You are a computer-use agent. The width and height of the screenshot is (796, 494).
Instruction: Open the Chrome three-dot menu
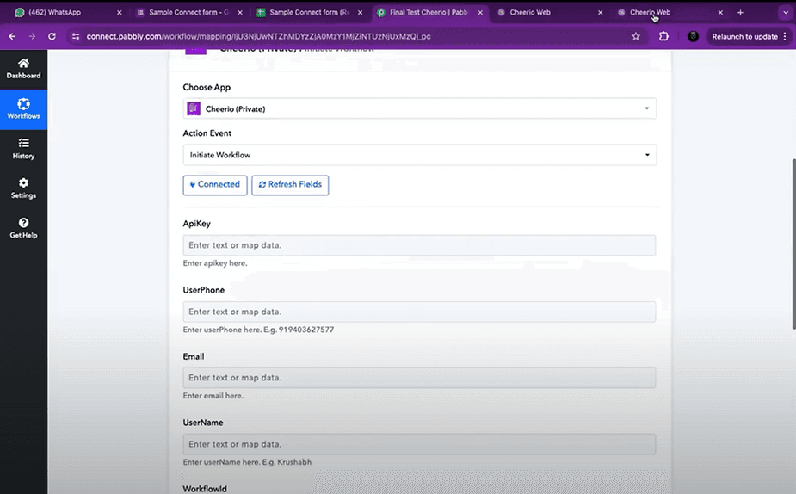(x=785, y=36)
